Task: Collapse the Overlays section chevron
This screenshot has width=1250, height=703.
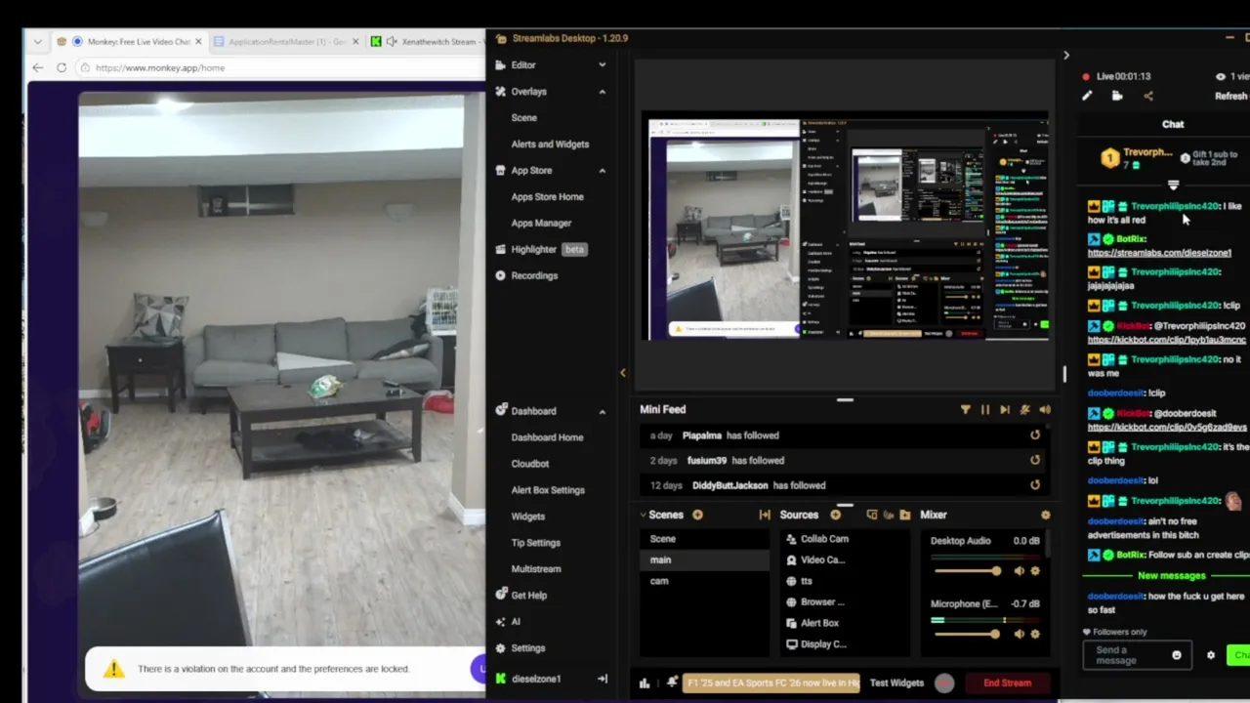Action: [602, 92]
